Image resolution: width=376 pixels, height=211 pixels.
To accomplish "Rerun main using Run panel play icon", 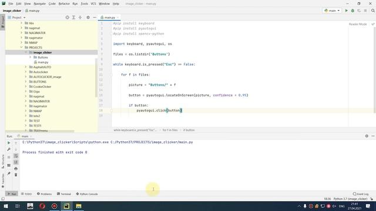I will (9, 143).
